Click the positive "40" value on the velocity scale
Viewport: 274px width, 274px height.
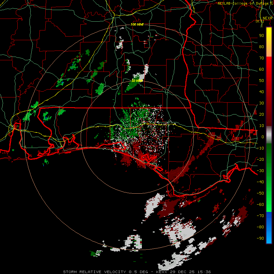coord(262,92)
